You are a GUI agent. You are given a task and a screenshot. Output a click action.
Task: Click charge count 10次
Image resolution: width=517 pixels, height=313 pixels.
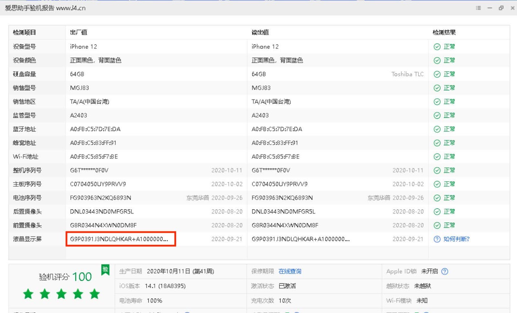(x=285, y=301)
